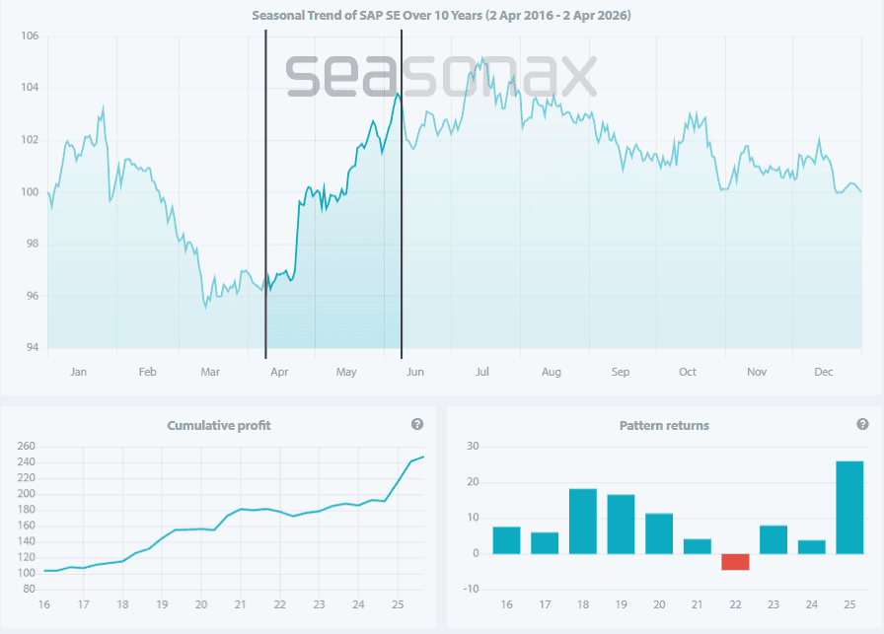Image resolution: width=884 pixels, height=634 pixels.
Task: Click the Seasonax watermark logo
Action: tap(441, 75)
